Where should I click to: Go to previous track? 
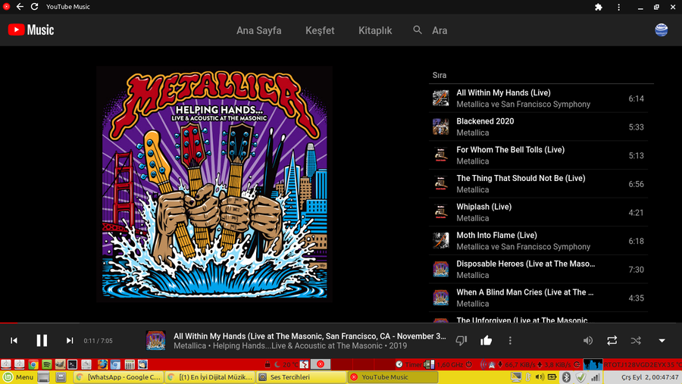coord(14,341)
